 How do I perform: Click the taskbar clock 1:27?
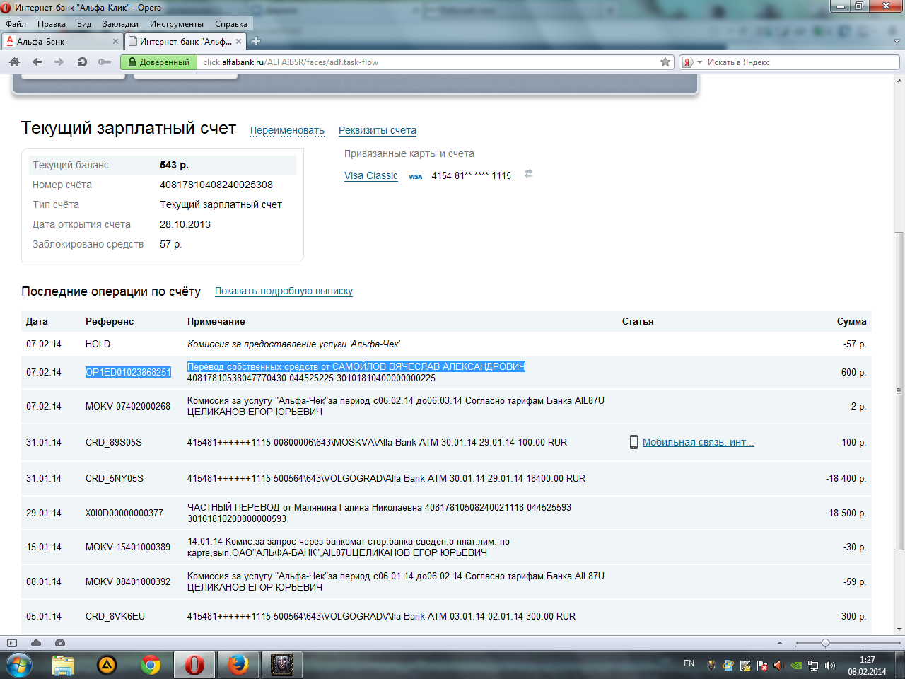tap(868, 660)
